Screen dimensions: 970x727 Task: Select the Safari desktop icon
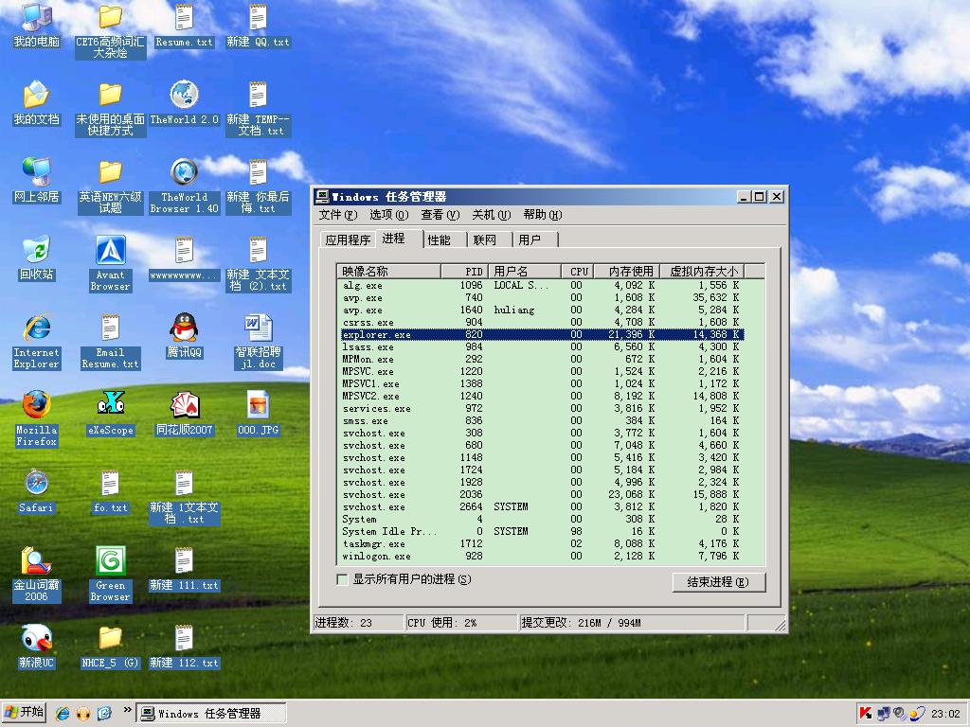[x=37, y=491]
